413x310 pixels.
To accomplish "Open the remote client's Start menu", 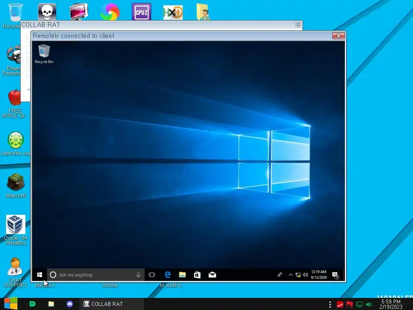I will click(40, 275).
